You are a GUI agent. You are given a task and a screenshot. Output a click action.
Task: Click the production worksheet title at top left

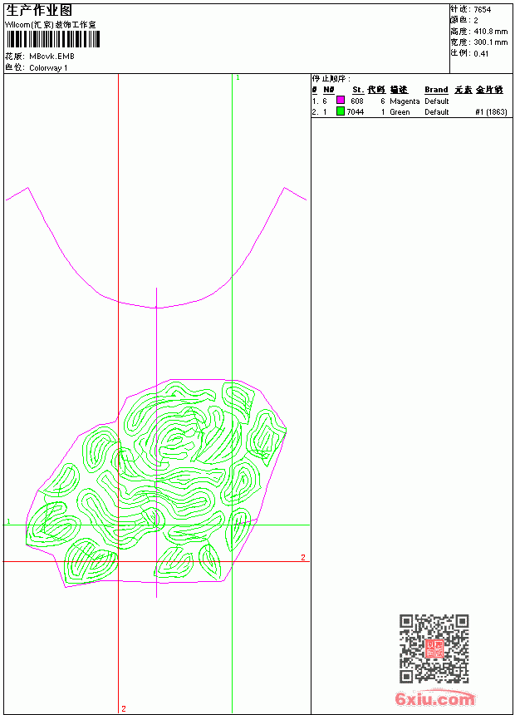pos(39,11)
